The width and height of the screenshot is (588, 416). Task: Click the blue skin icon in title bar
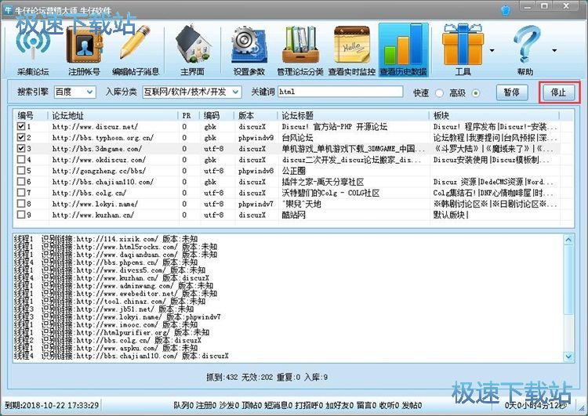pyautogui.click(x=506, y=10)
